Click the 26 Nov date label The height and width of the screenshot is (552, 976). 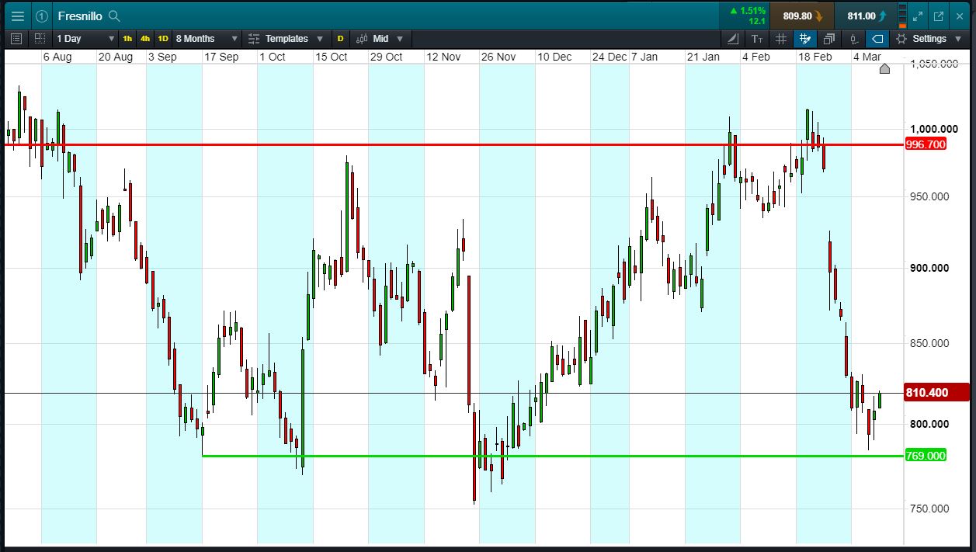(498, 57)
